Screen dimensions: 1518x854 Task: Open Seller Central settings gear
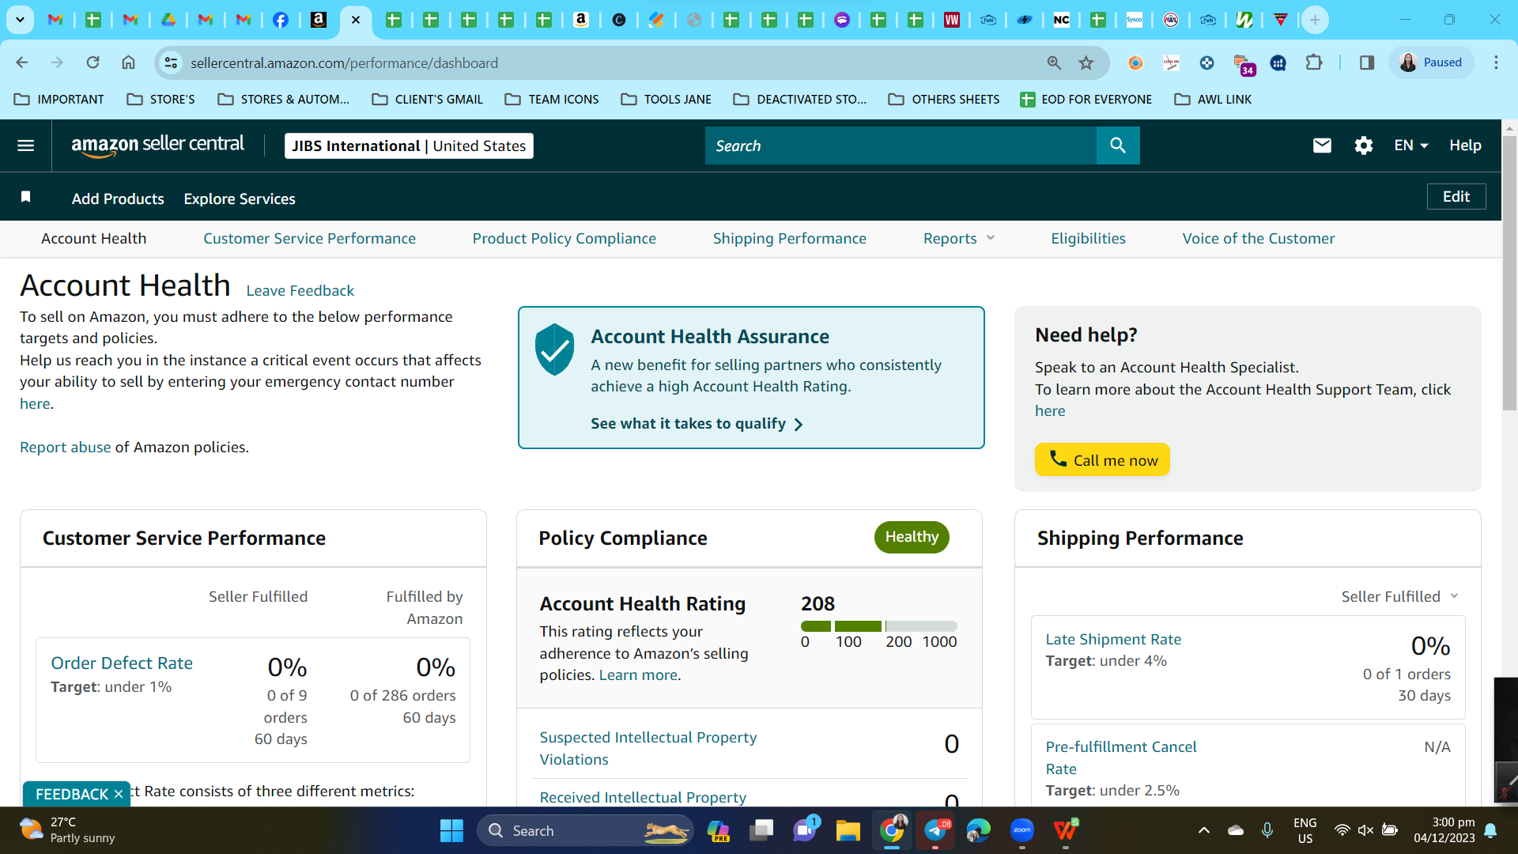click(1363, 145)
